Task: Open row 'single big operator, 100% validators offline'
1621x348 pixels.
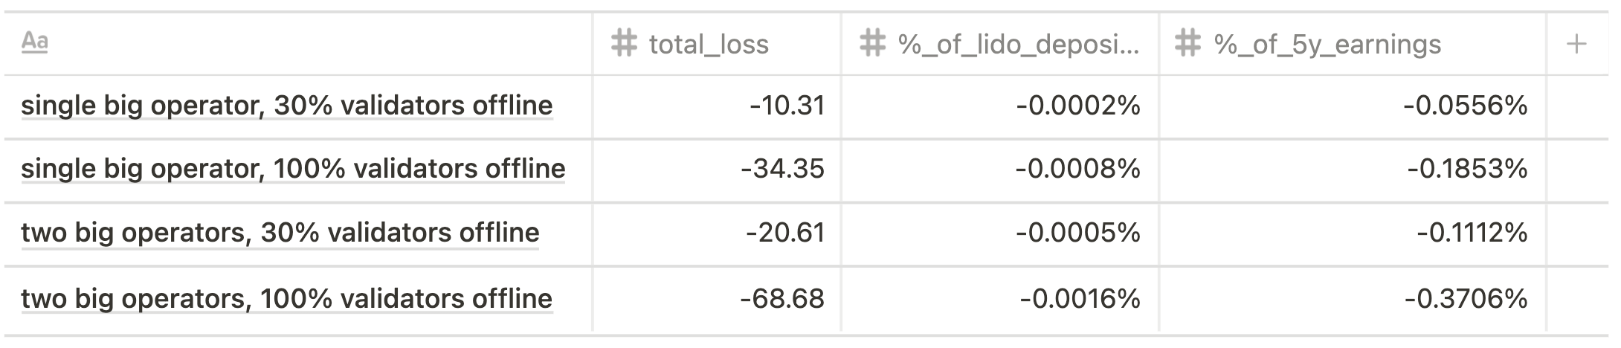Action: (x=293, y=169)
